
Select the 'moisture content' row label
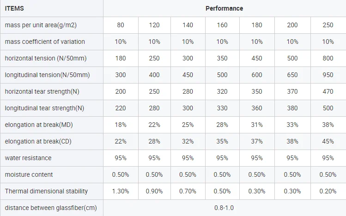coord(29,174)
